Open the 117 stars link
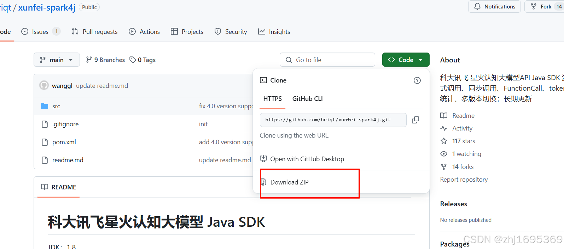Image resolution: width=564 pixels, height=249 pixels. coord(464,141)
